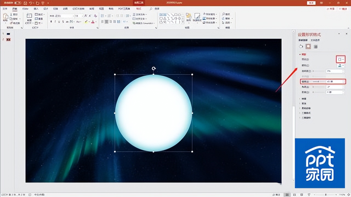The width and height of the screenshot is (351, 197).
Task: Switch to the Insert ribbon tab
Action: pos(36,9)
